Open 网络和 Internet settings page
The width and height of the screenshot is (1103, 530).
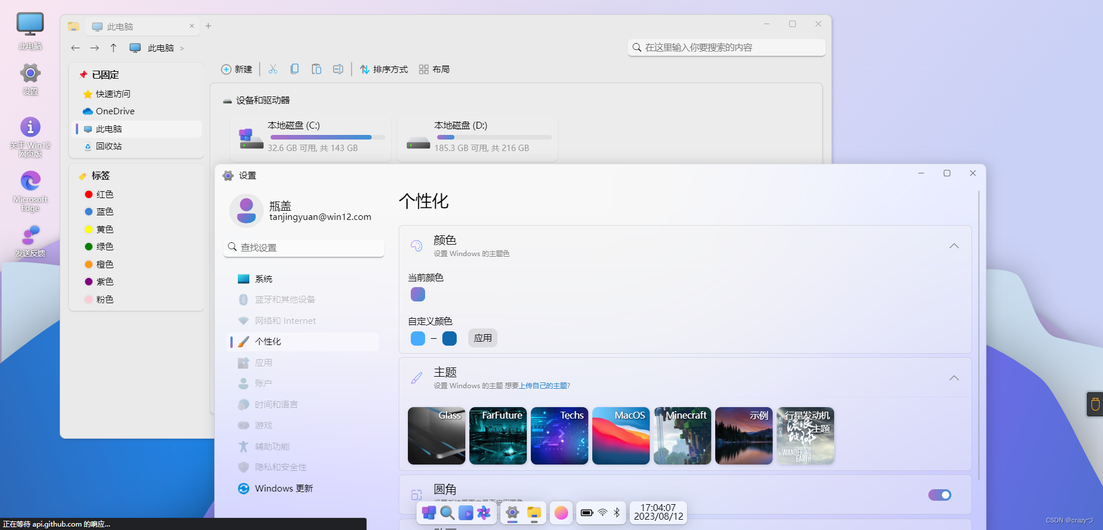[x=304, y=320]
